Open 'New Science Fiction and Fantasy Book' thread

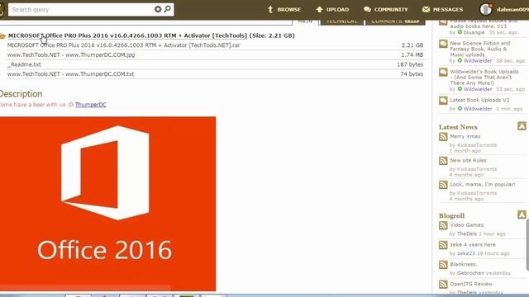pos(479,49)
